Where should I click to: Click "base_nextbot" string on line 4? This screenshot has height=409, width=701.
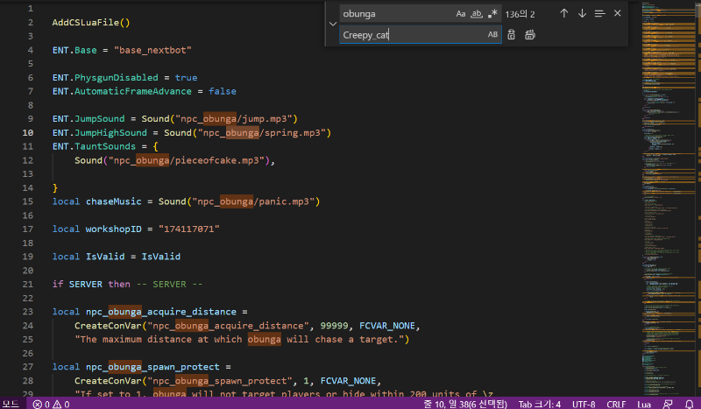152,50
